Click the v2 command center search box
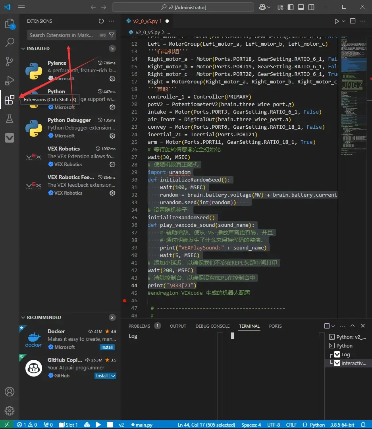This screenshot has height=429, width=372. click(183, 8)
